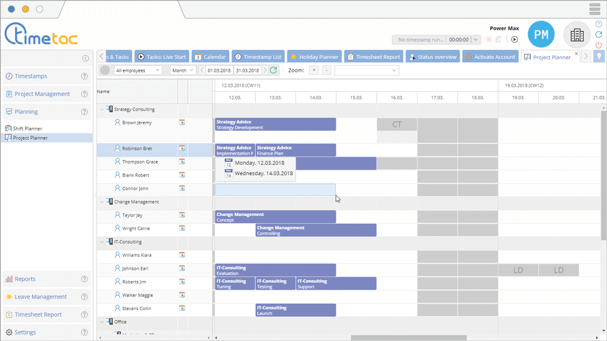Screen dimensions: 607x341
Task: Switch to the Holiday Planner tab
Action: coord(314,57)
